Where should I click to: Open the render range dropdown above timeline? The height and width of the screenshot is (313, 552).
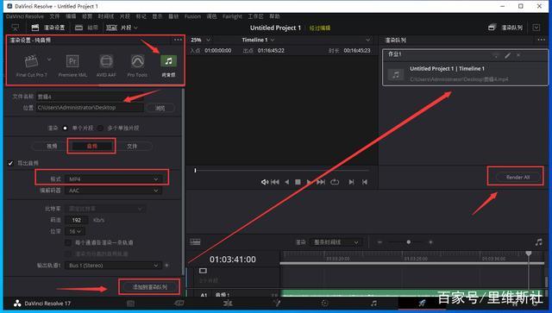click(336, 242)
